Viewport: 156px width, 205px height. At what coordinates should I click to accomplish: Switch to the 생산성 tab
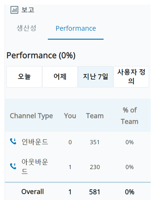[x=26, y=28]
